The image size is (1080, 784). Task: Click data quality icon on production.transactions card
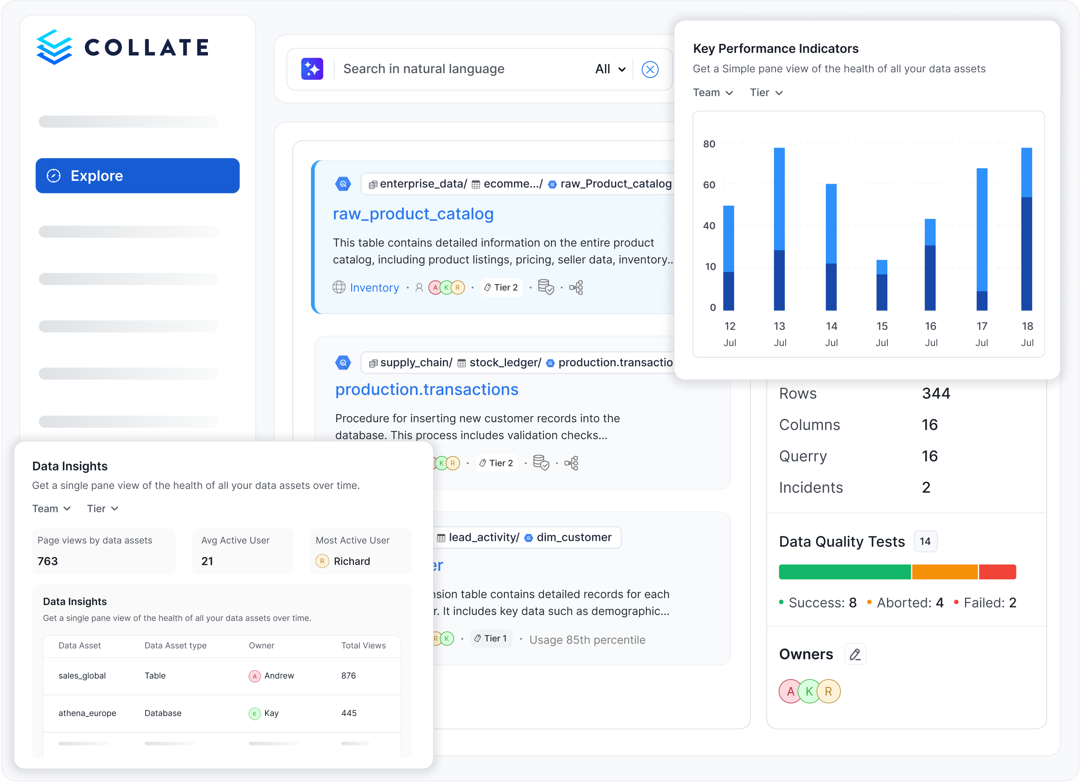pyautogui.click(x=541, y=463)
